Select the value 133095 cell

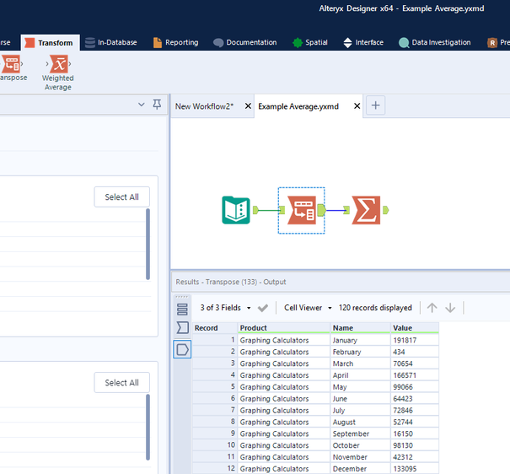point(415,469)
